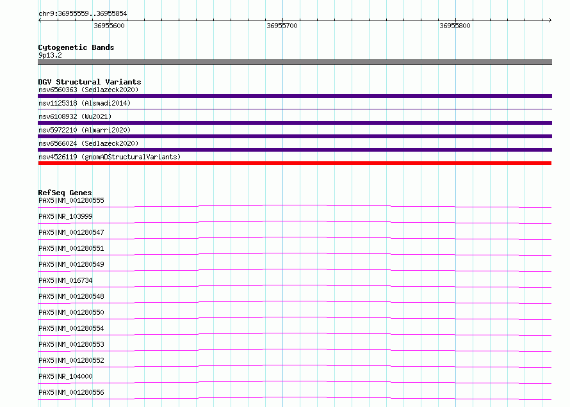Click the gray 9p13.2 cytogenetic band bar
Image resolution: width=570 pixels, height=407 pixels.
[295, 62]
